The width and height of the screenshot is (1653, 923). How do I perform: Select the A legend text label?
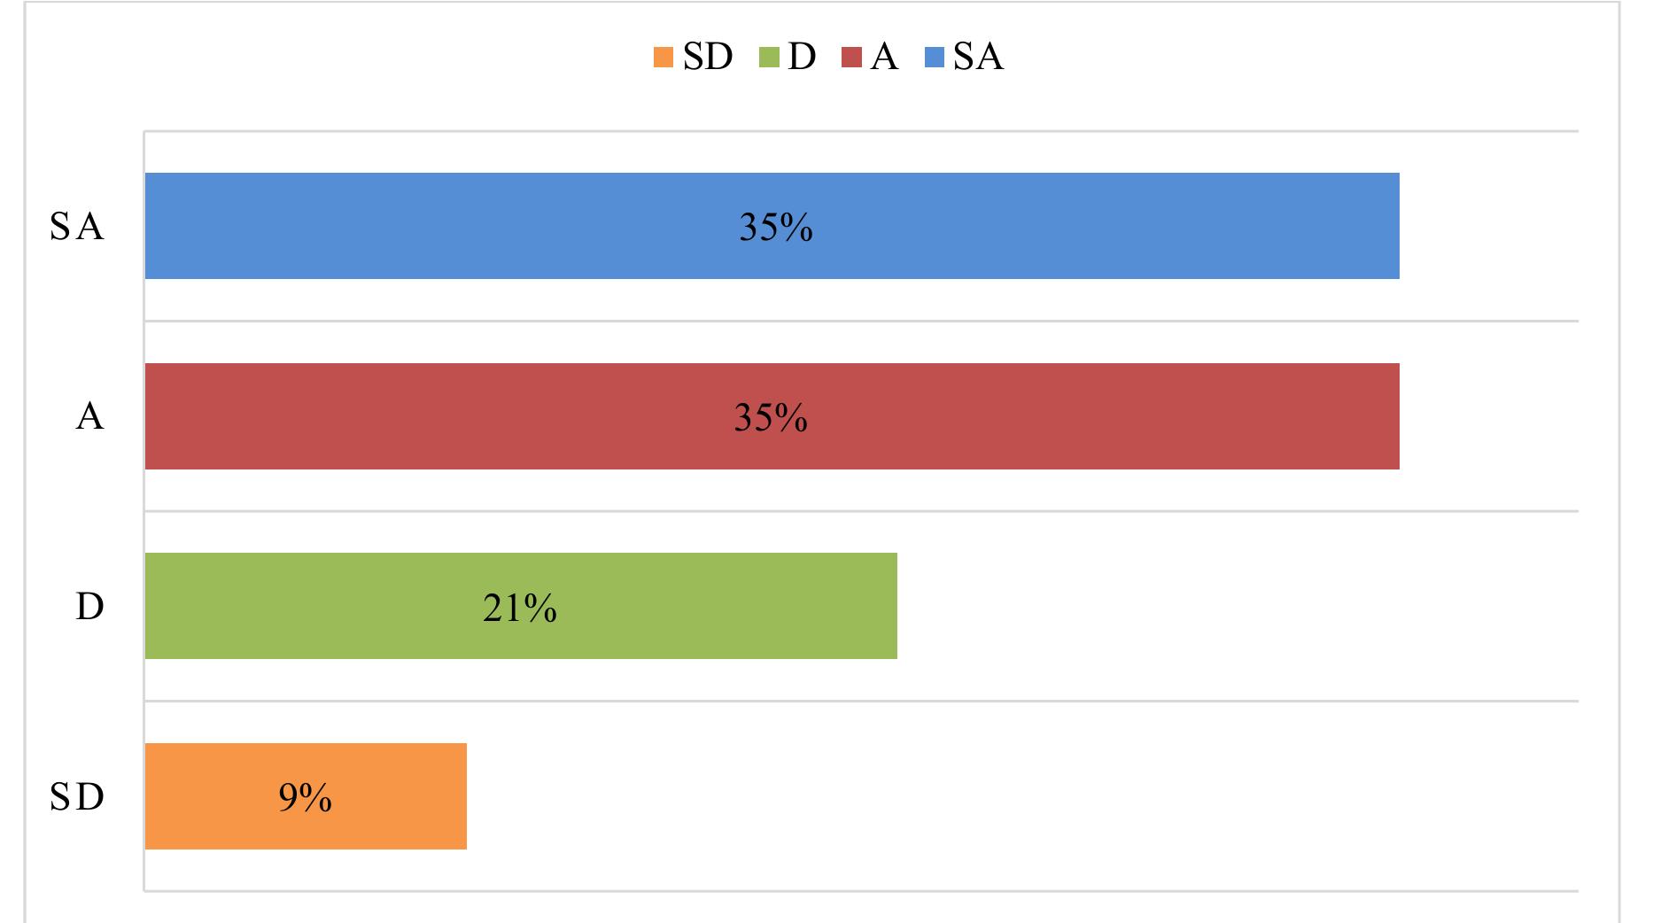(x=884, y=58)
